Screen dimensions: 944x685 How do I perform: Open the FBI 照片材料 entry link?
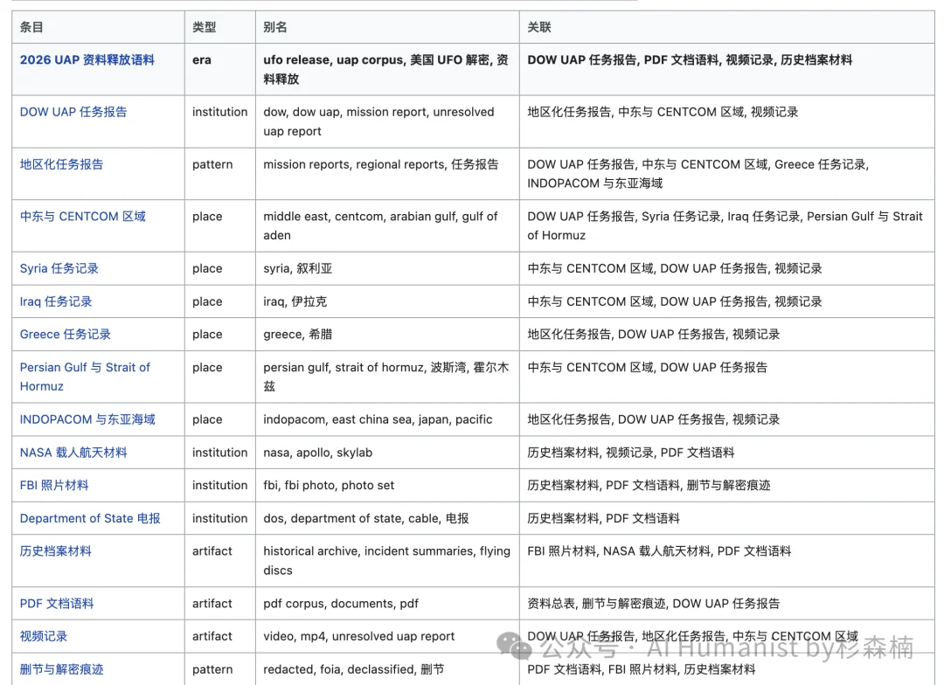54,485
